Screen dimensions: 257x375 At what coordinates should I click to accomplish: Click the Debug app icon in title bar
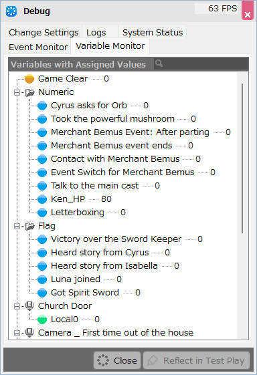[x=11, y=11]
